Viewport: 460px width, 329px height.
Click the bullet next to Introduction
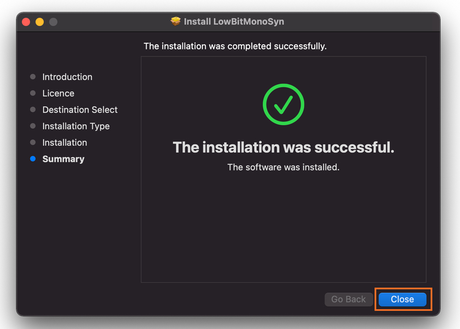(33, 76)
